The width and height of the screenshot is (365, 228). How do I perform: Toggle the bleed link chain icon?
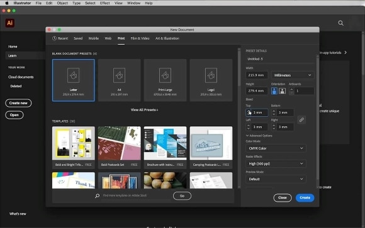coord(301,120)
